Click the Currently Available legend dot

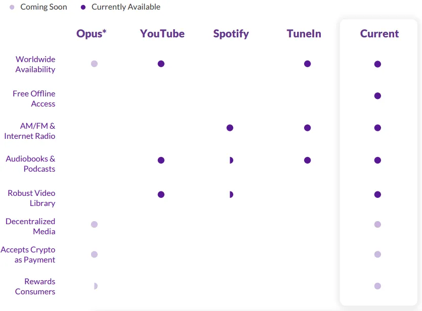click(x=83, y=7)
